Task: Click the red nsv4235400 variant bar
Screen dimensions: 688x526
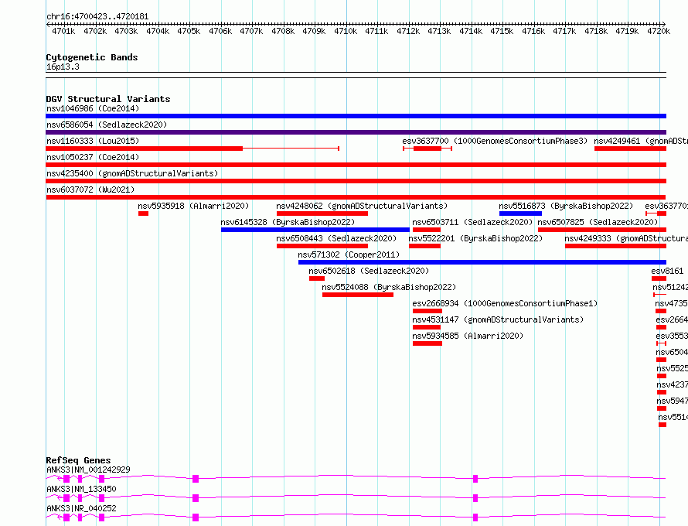Action: pyautogui.click(x=356, y=181)
